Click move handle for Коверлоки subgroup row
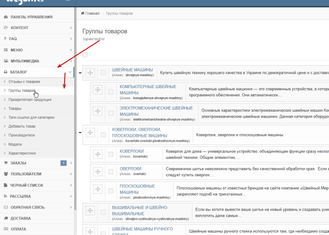The height and width of the screenshot is (235, 329). click(98, 154)
